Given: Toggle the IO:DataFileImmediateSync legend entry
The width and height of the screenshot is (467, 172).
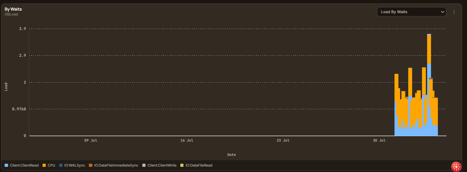Looking at the screenshot, I should click(x=114, y=165).
